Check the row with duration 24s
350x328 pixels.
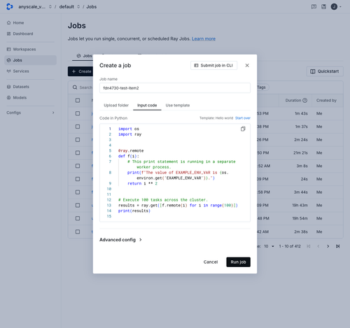[78, 179]
